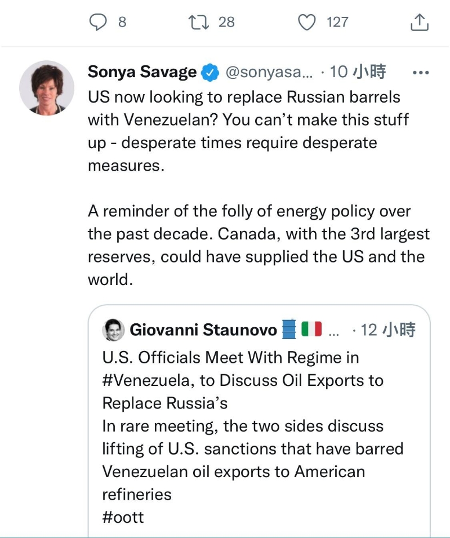Tap the reply speech bubble icon

coord(99,22)
